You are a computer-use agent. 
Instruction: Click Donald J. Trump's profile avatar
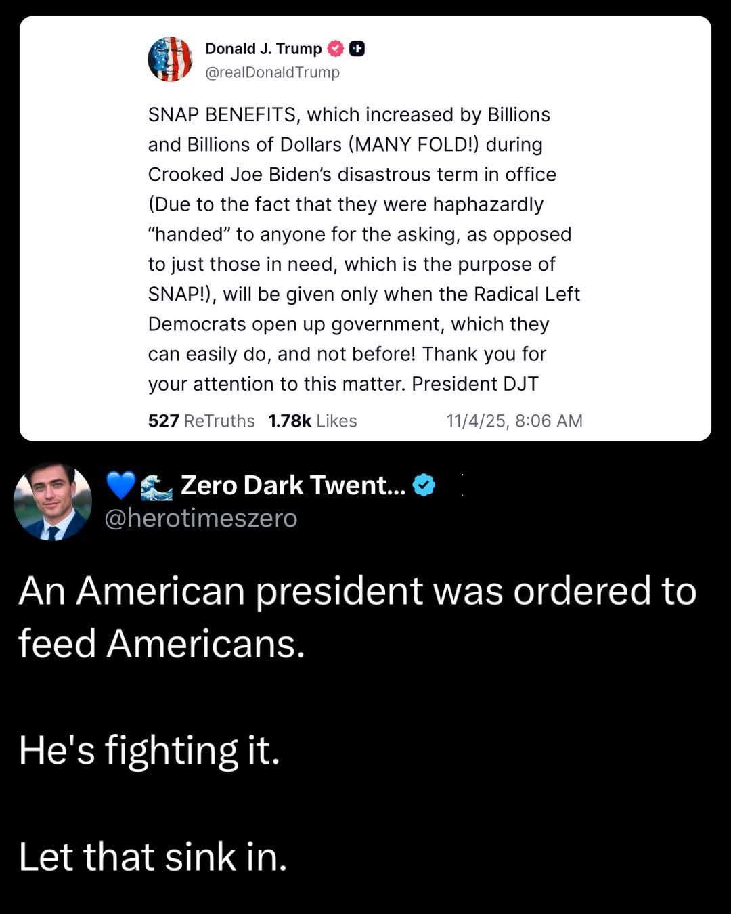click(170, 59)
